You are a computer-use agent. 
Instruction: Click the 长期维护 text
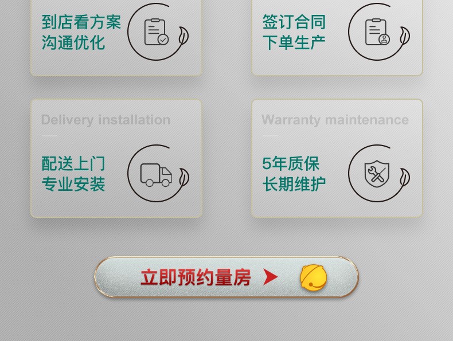[x=294, y=184]
